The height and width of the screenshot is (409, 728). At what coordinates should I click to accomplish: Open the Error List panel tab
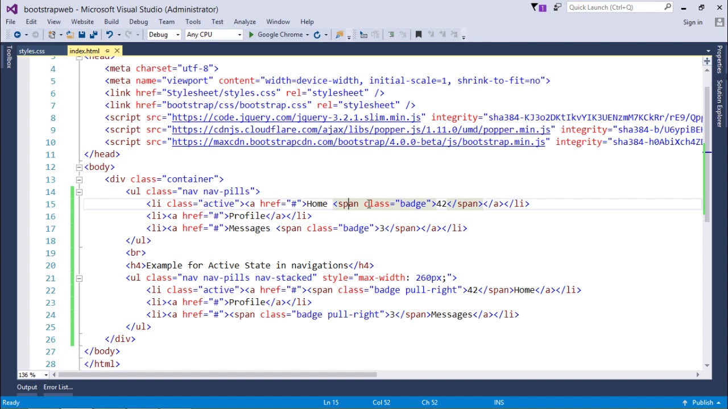58,387
